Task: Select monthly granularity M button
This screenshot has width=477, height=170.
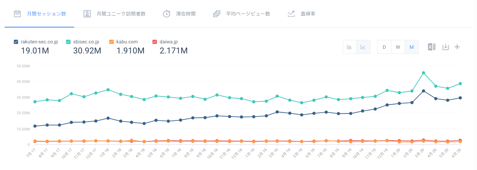Action: 411,47
